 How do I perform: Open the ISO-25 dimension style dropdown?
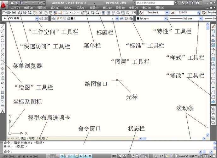[199, 13]
